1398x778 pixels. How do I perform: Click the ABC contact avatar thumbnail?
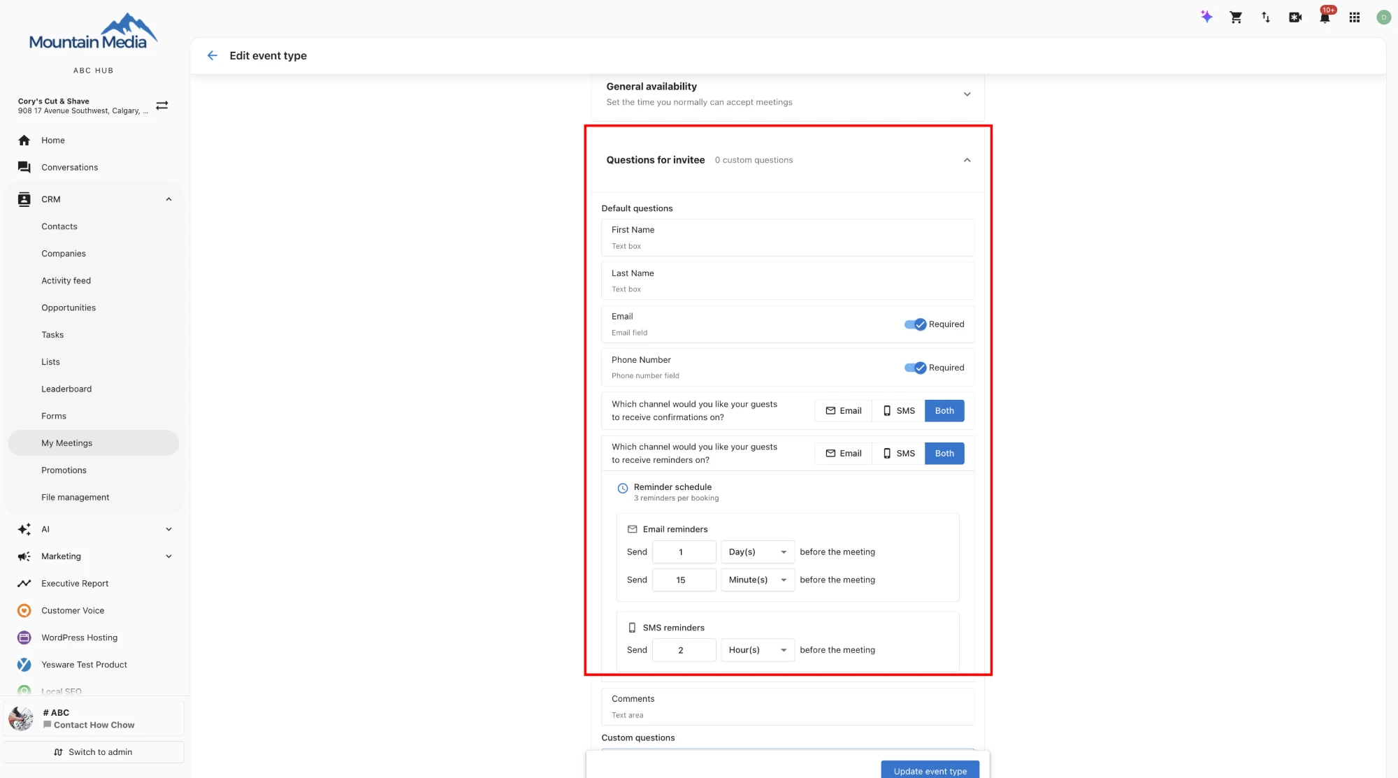(21, 719)
